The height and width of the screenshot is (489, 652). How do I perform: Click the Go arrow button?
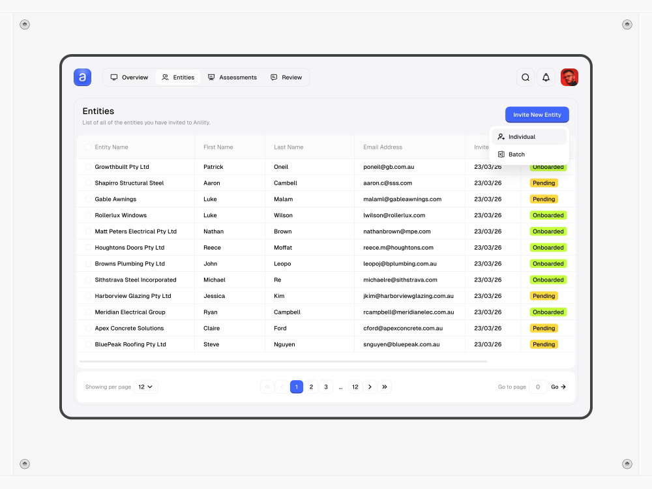(559, 387)
